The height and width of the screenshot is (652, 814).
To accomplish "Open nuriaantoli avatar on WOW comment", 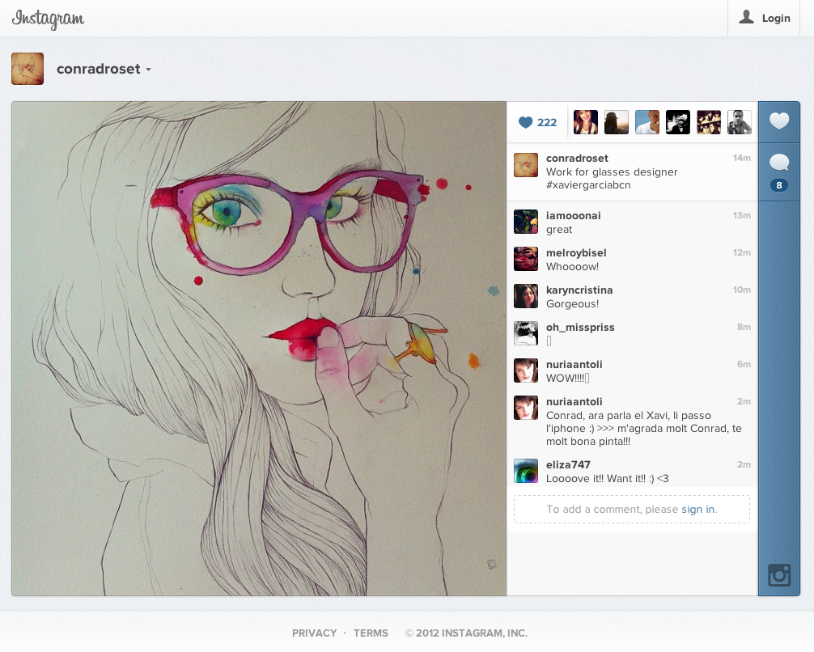I will 526,370.
